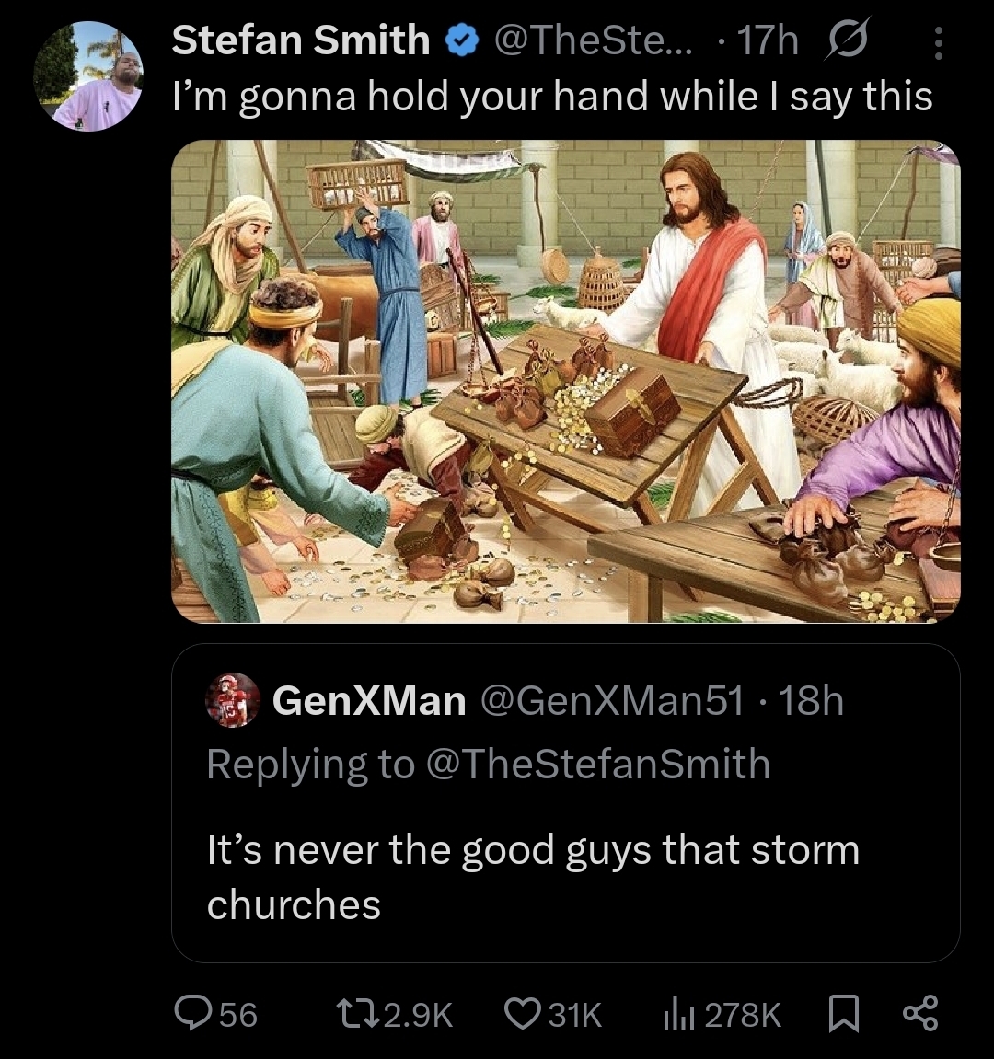994x1059 pixels.
Task: Expand the temple scene image
Action: (x=565, y=381)
